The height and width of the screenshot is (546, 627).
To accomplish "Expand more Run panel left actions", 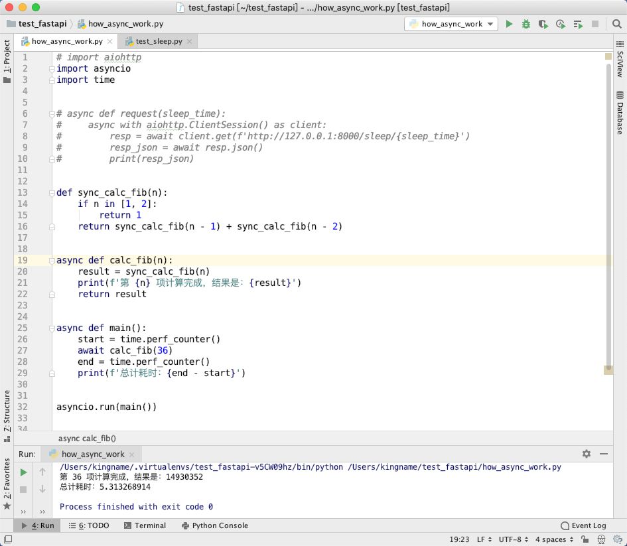I will 23,512.
